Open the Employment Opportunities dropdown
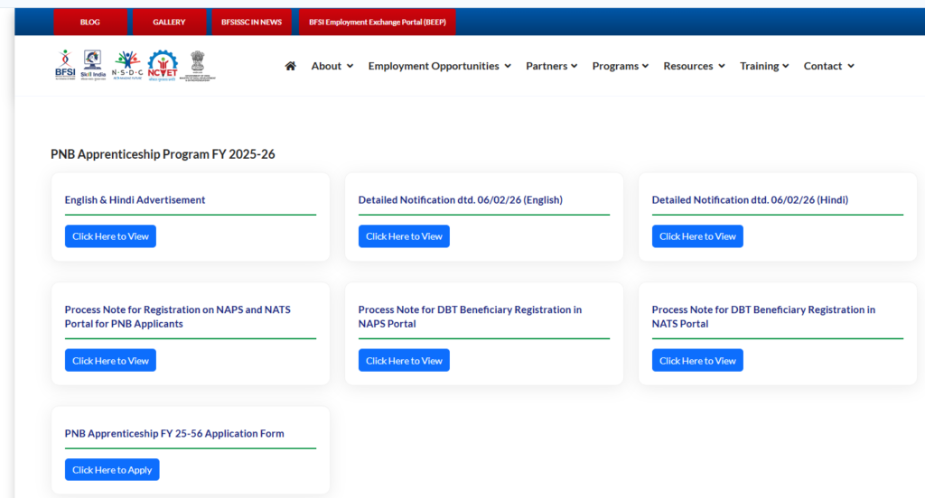This screenshot has height=498, width=925. [439, 66]
